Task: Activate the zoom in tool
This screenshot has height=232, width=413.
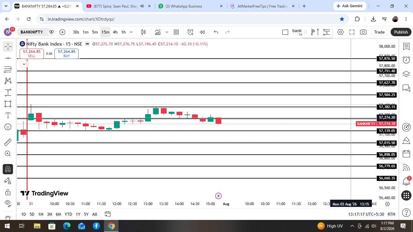Action: pyautogui.click(x=8, y=154)
